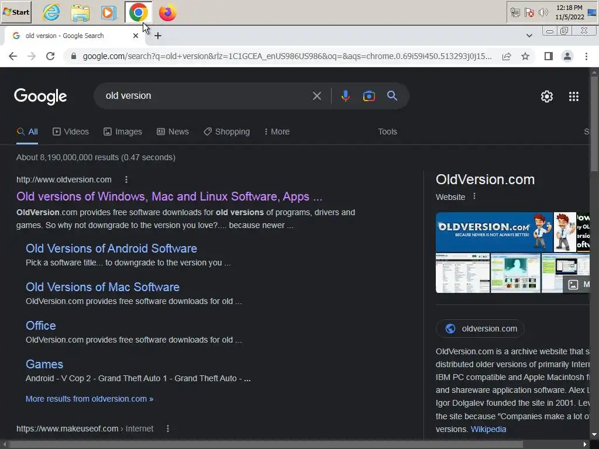Go back to the previous page
599x449 pixels.
[13, 56]
